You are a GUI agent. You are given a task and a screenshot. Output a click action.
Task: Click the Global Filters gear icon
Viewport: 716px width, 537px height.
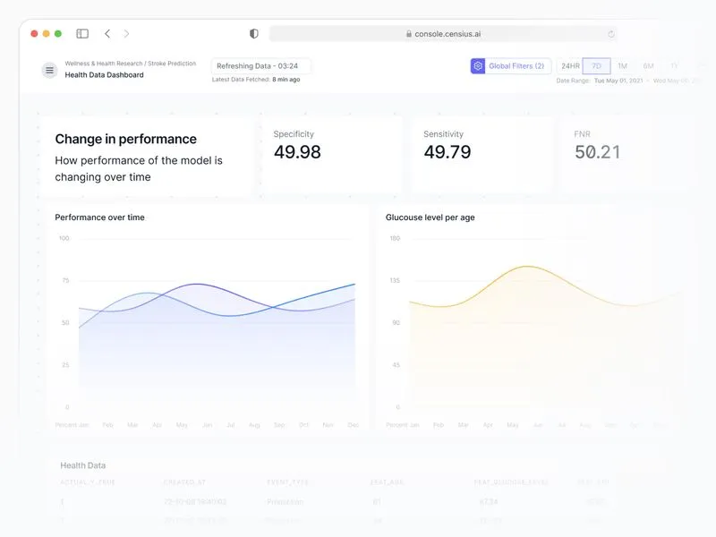click(x=478, y=65)
